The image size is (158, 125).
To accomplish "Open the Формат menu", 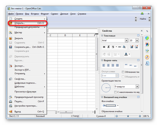I will tap(45, 14).
